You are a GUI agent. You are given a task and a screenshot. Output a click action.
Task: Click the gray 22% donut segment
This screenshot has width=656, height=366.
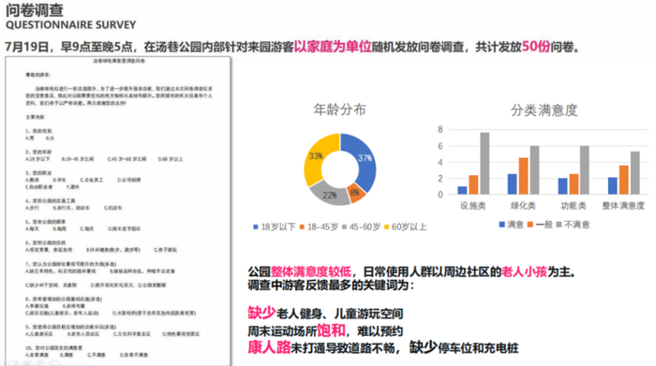[x=330, y=195]
